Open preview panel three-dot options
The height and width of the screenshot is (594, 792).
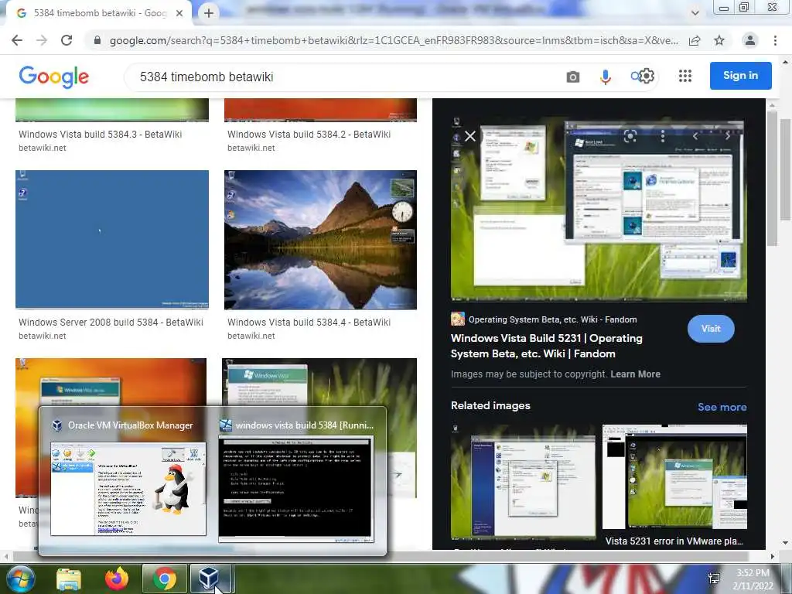click(663, 136)
